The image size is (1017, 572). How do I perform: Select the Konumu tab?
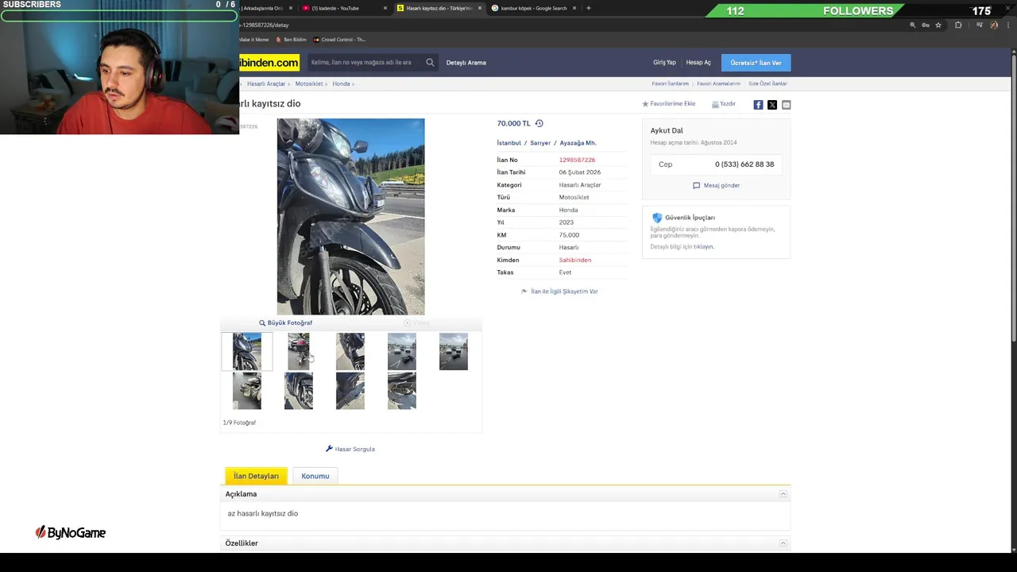tap(315, 476)
